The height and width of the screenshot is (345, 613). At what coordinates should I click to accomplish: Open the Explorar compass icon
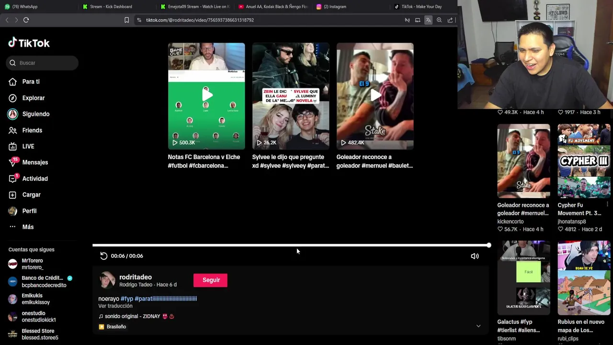coord(13,98)
